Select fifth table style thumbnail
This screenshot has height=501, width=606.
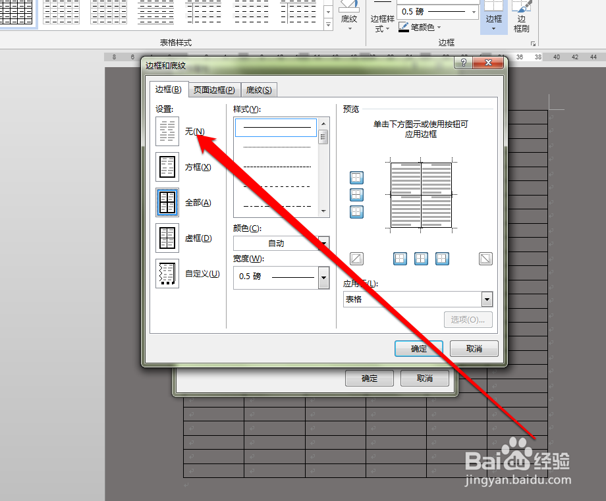204,12
